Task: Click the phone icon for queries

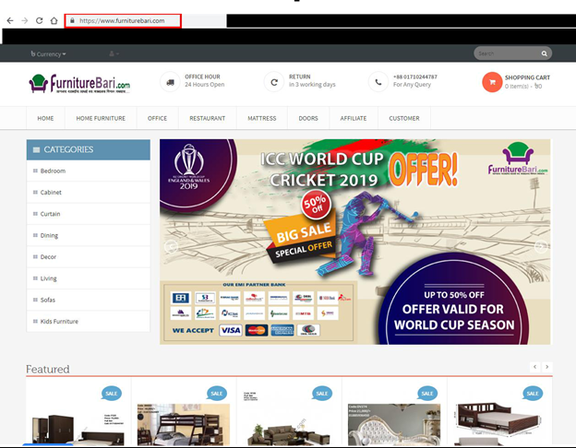Action: pyautogui.click(x=378, y=82)
